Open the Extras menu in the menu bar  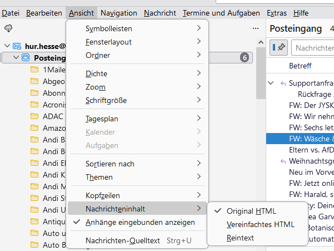coord(277,13)
